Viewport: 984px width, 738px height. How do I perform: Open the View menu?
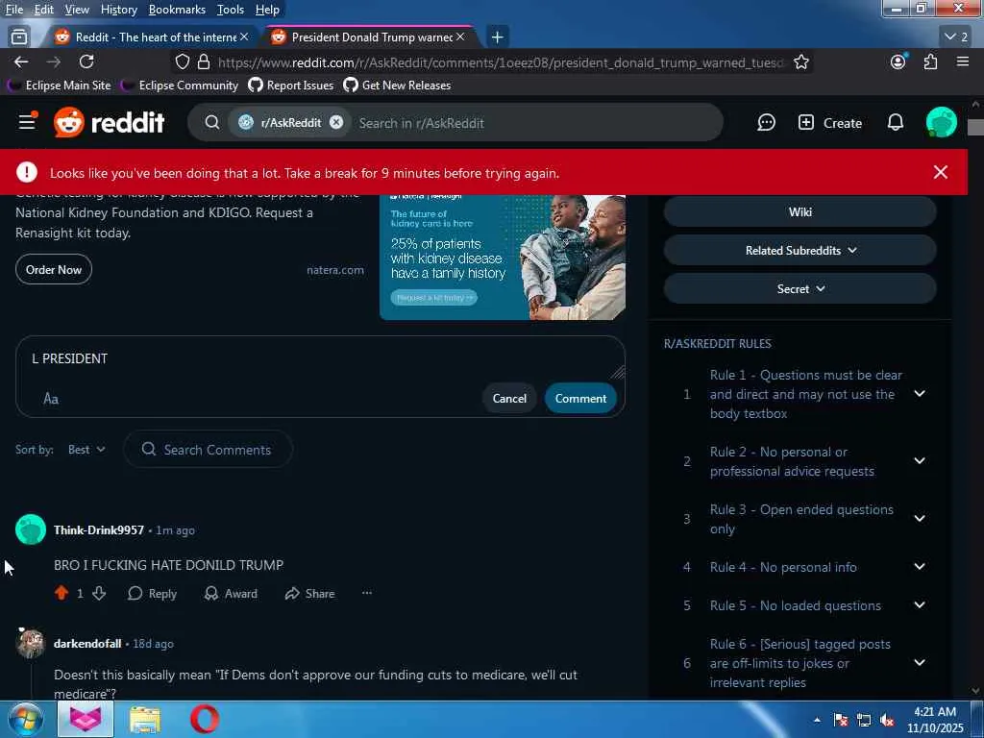tap(77, 10)
